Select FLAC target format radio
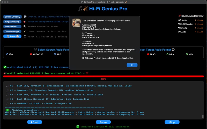Screen dimensions: 207x129 pos(148,54)
